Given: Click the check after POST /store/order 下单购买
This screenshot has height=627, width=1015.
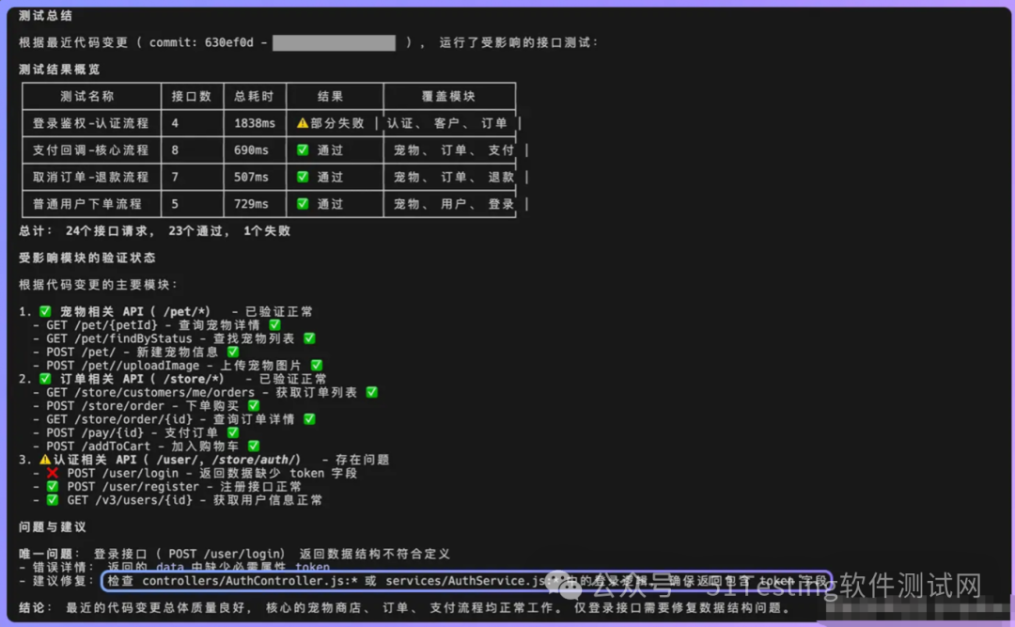Looking at the screenshot, I should 254,405.
